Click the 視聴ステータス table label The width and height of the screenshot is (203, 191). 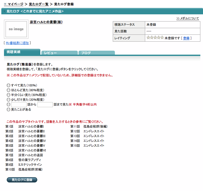click(129, 25)
